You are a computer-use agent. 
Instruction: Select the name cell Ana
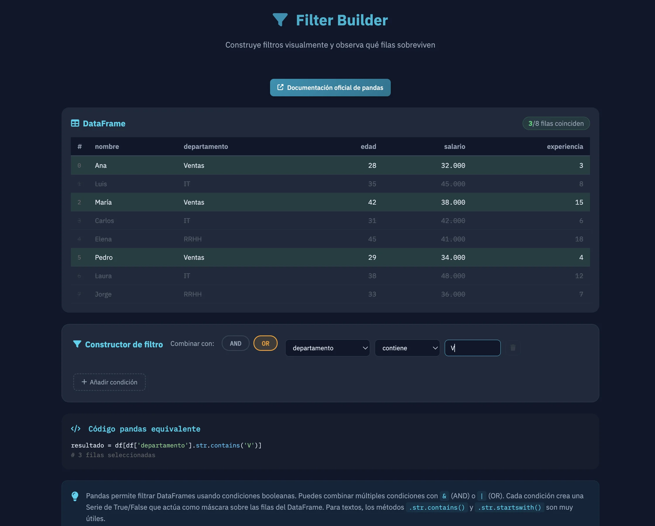[101, 166]
